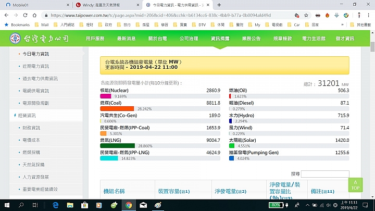
Task: Click the mask-shaped extension icon
Action: coord(318,15)
